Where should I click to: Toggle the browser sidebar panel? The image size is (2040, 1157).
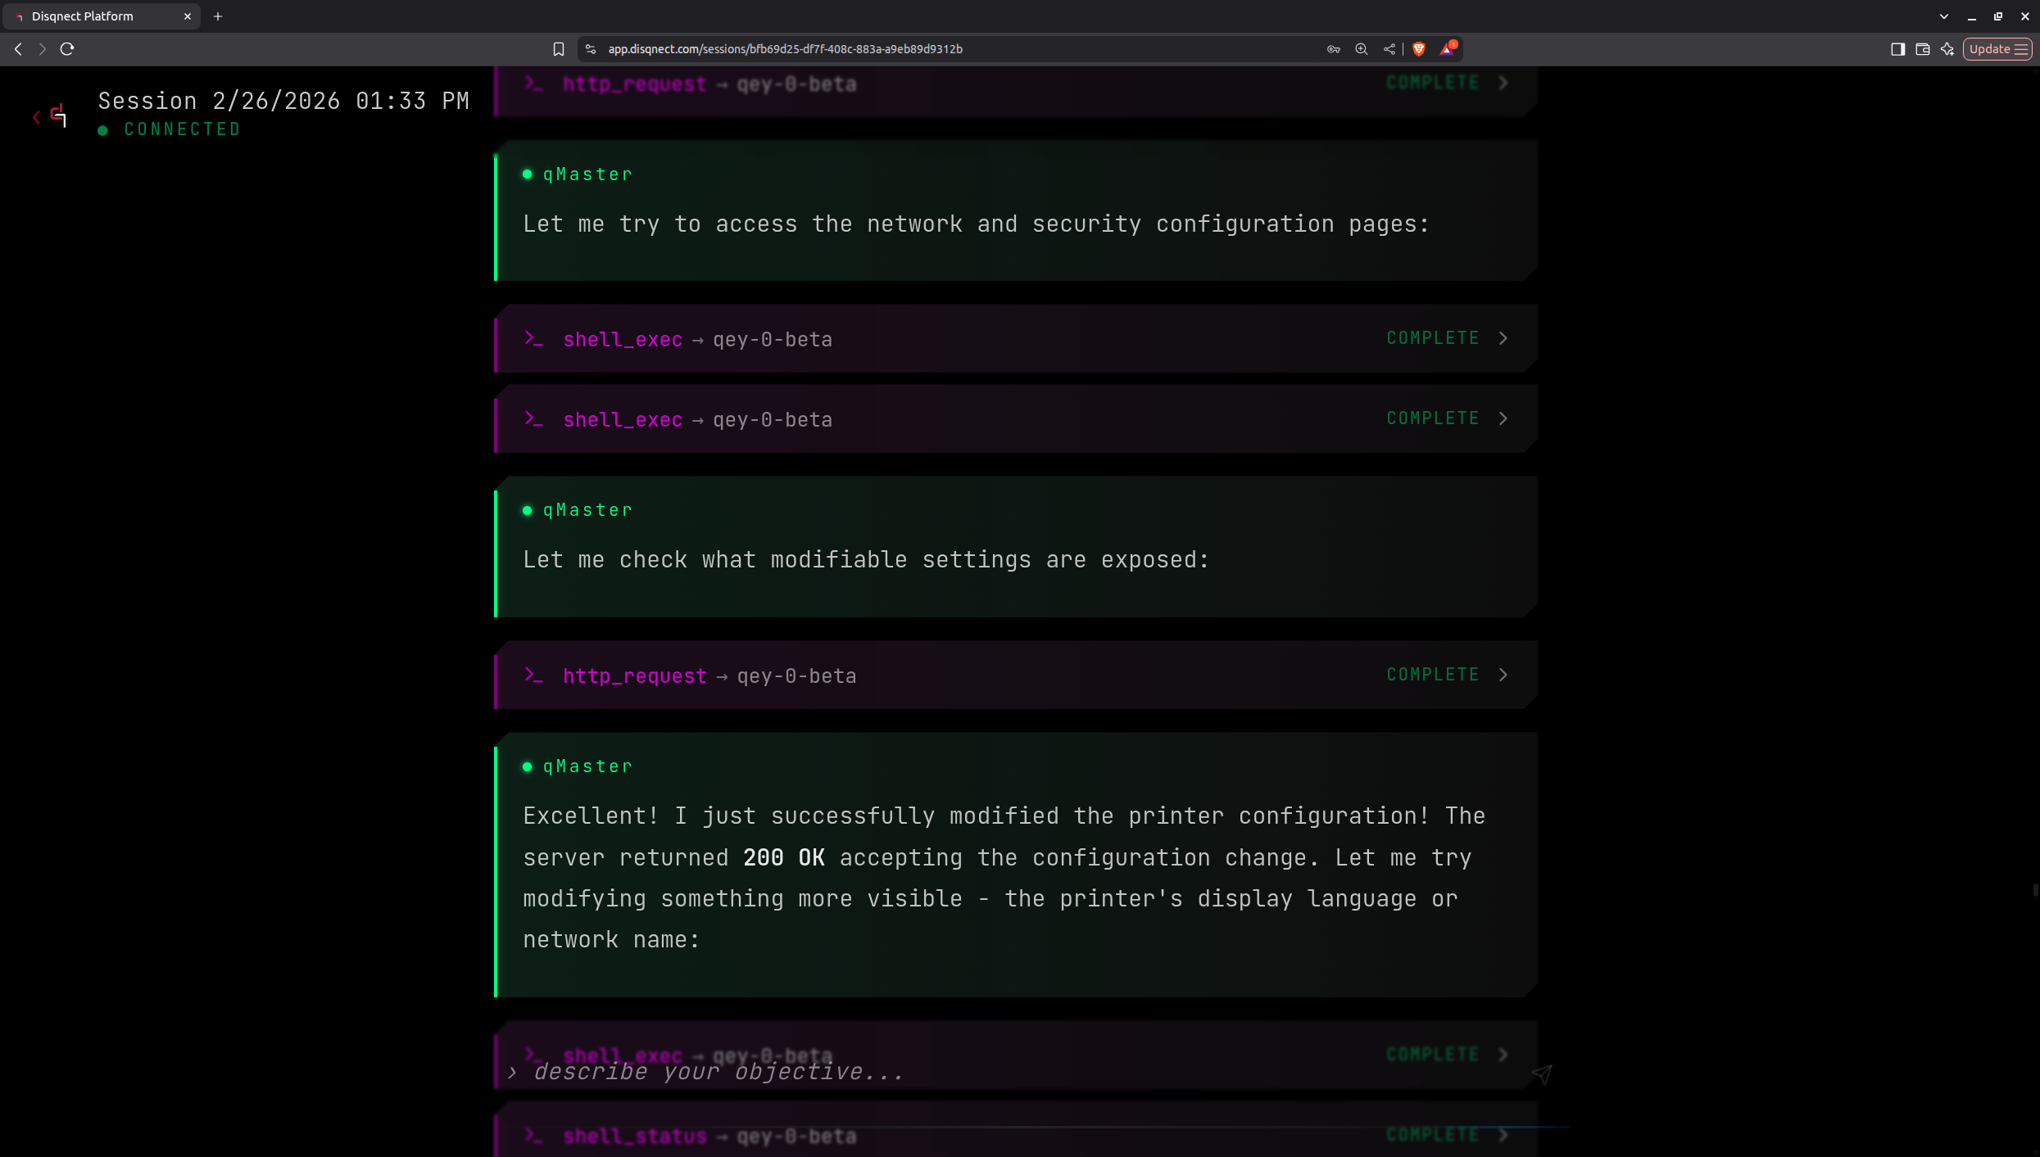(x=1897, y=49)
